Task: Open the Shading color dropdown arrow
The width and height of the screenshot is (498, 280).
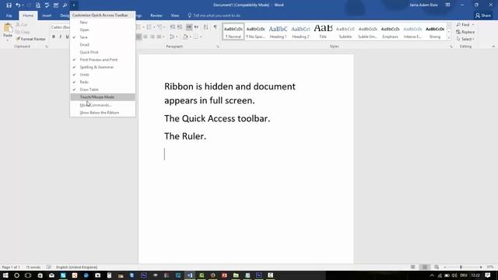Action: (190, 37)
